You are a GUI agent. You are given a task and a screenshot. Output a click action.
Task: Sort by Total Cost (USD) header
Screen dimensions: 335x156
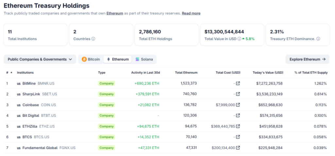click(x=228, y=73)
